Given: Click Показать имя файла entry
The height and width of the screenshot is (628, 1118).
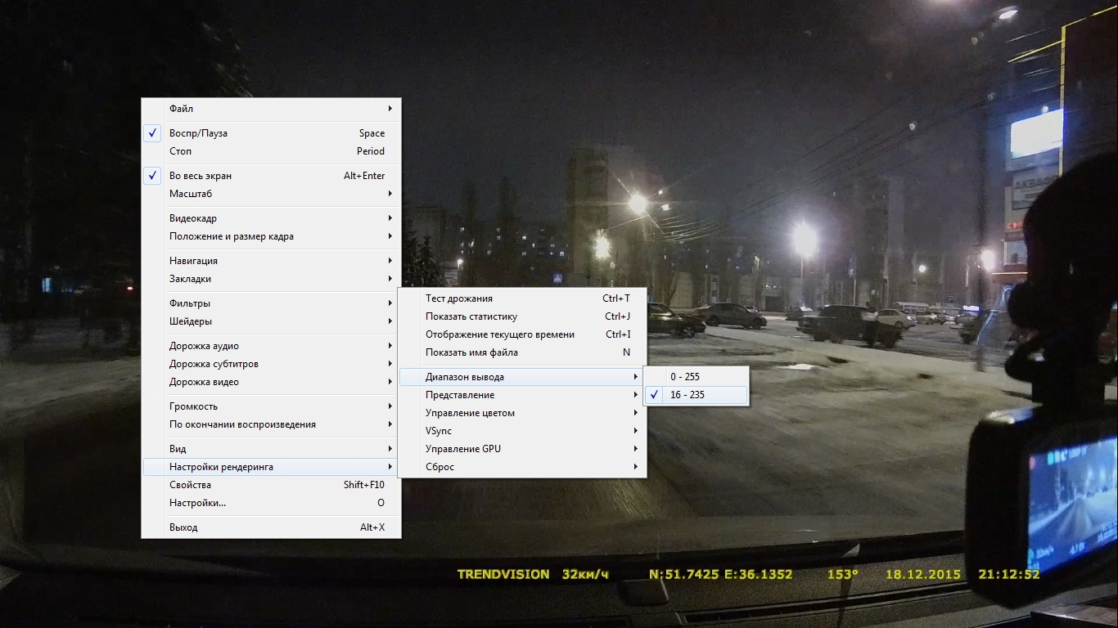Looking at the screenshot, I should [x=471, y=352].
